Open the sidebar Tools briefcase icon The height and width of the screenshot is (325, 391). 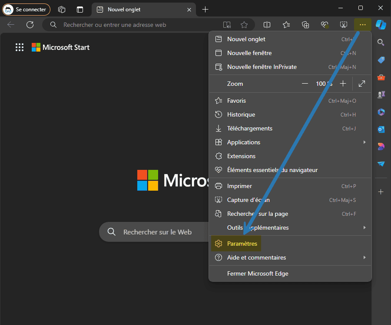coord(381,77)
